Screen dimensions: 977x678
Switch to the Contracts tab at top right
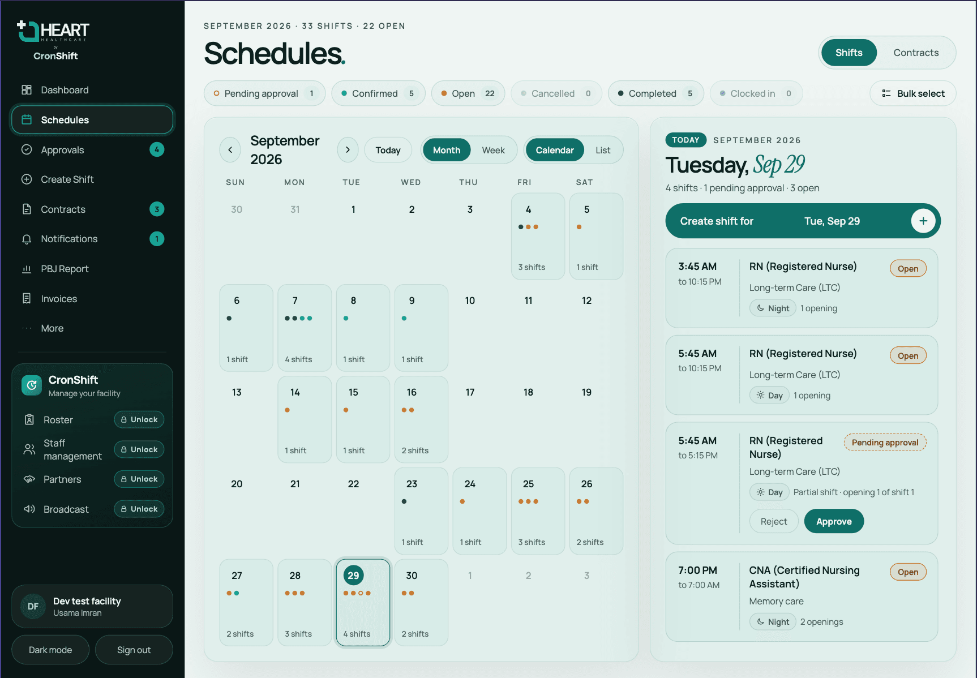pos(916,53)
